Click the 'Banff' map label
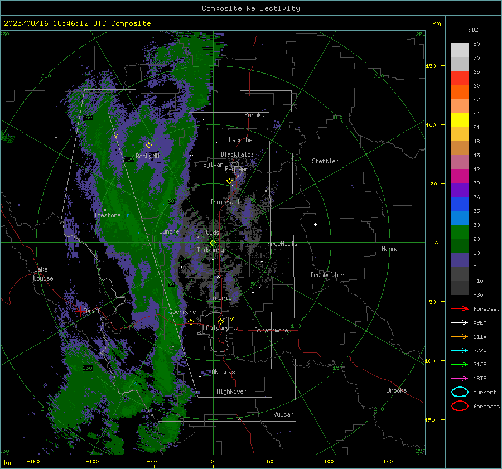 point(92,311)
